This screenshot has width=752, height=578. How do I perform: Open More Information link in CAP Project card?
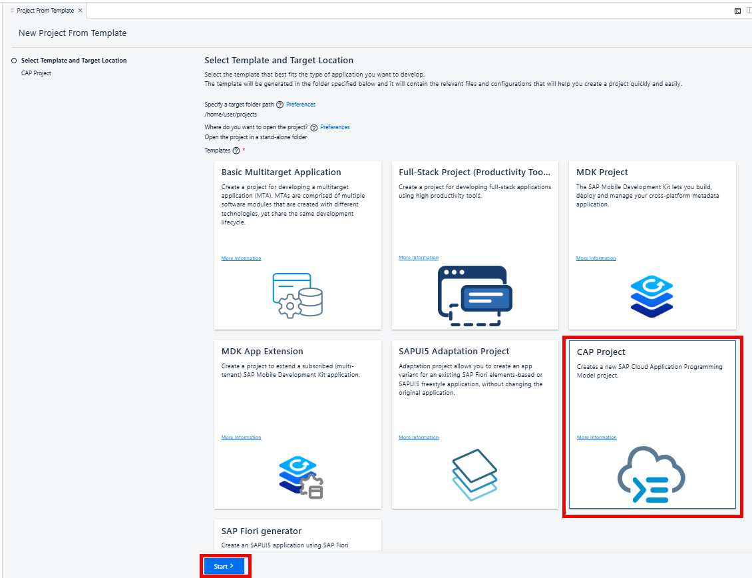tap(597, 437)
